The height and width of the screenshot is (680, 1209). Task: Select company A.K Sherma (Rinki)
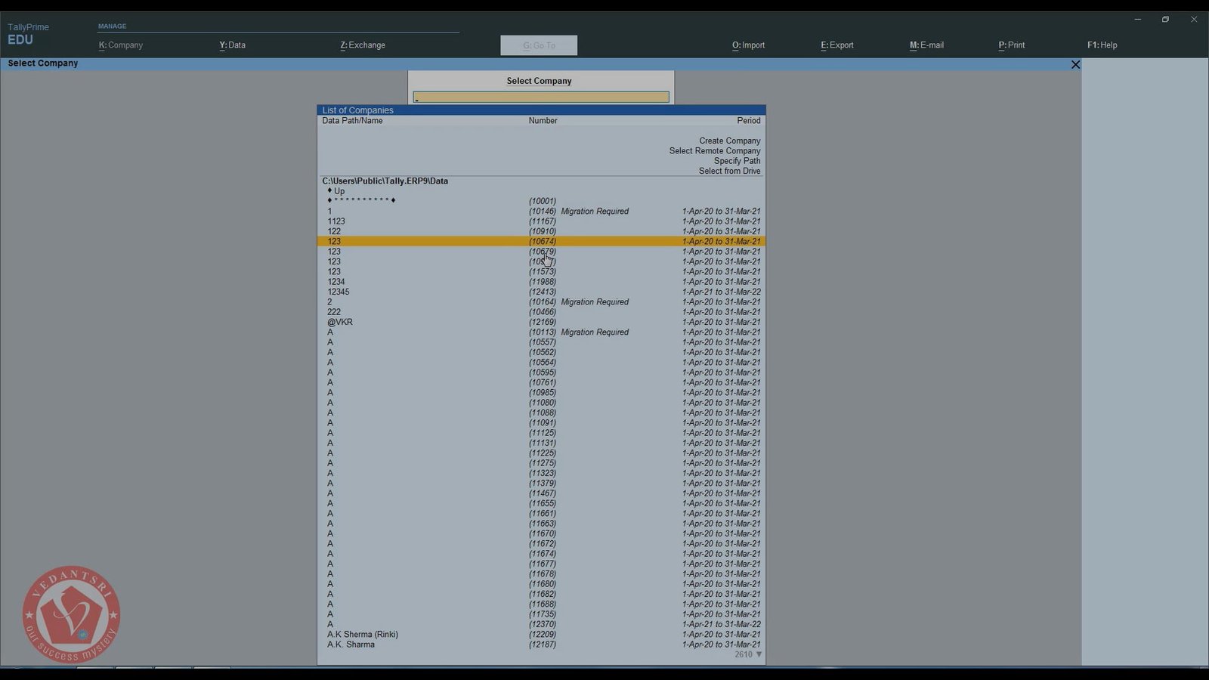click(363, 635)
